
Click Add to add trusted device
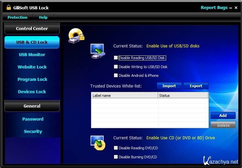coord(223,116)
